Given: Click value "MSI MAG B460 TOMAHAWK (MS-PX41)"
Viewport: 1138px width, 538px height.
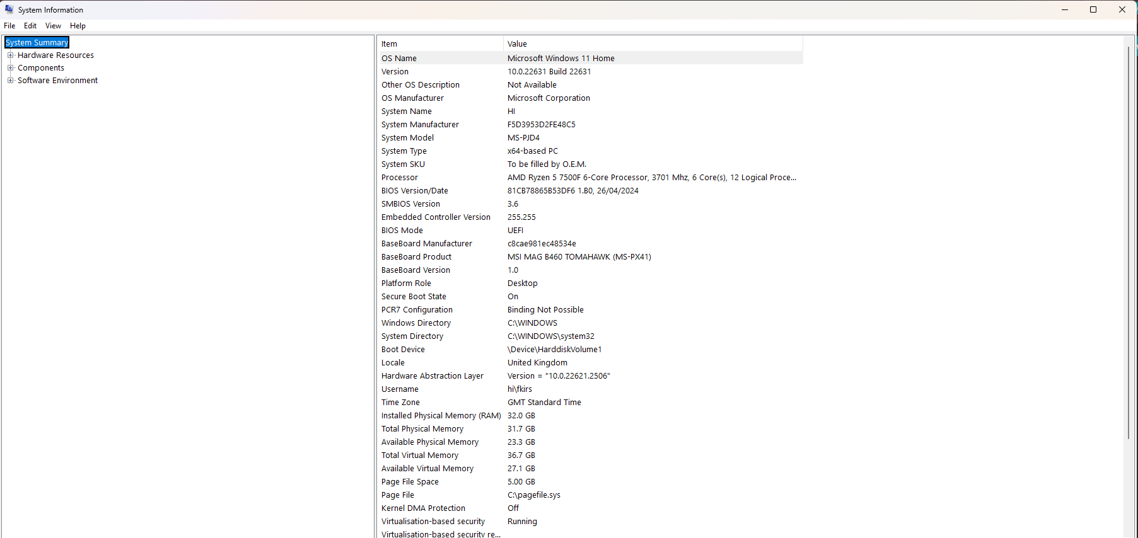Looking at the screenshot, I should [579, 256].
